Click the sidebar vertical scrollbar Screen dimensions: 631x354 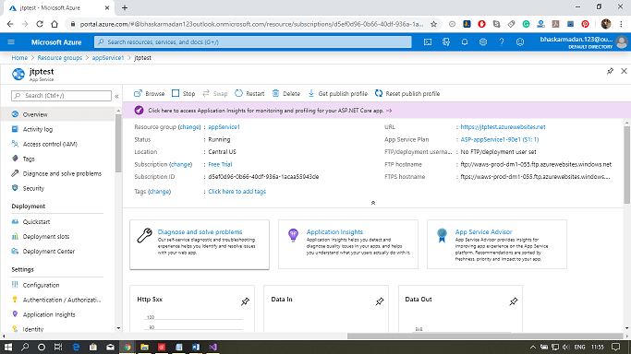118,143
